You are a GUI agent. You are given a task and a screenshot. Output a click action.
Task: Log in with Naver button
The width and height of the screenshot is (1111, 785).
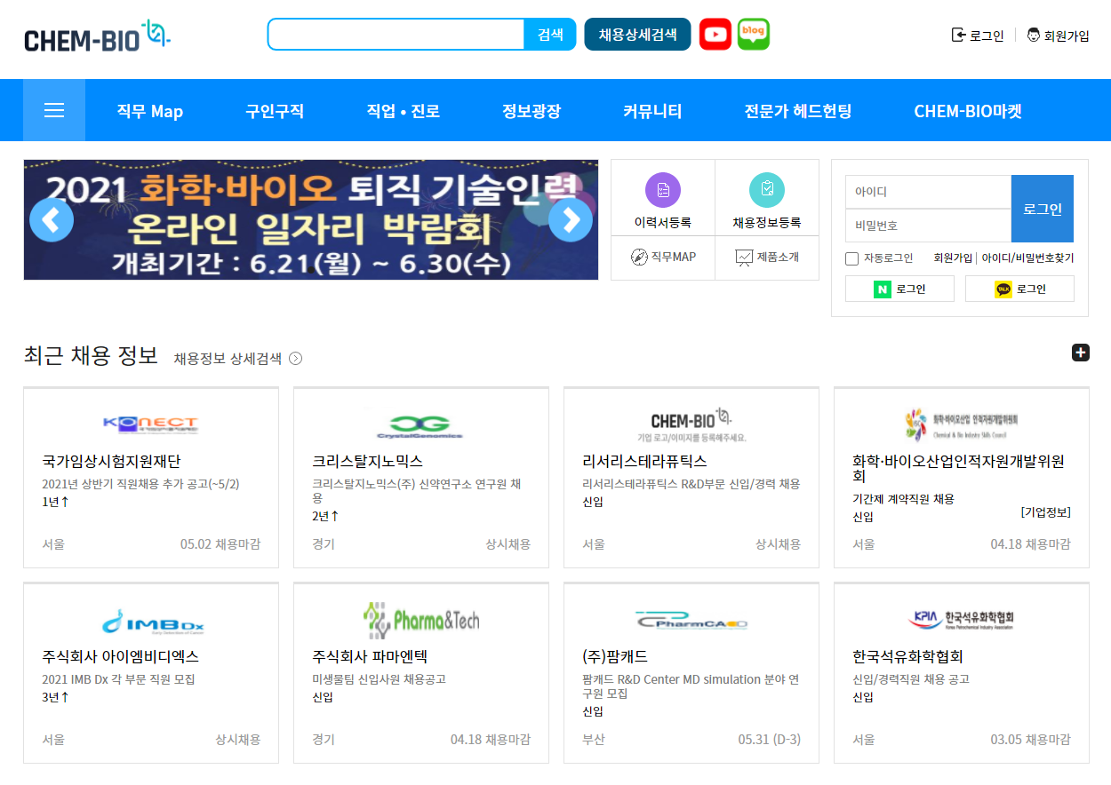click(899, 289)
